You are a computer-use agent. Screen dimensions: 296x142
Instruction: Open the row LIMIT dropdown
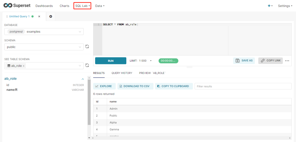(141, 61)
